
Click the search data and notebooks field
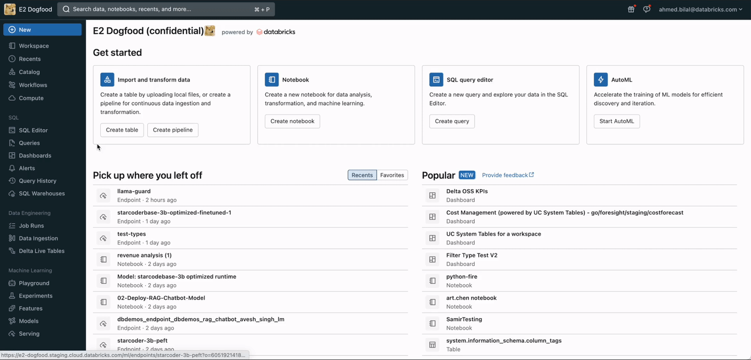[x=166, y=9]
